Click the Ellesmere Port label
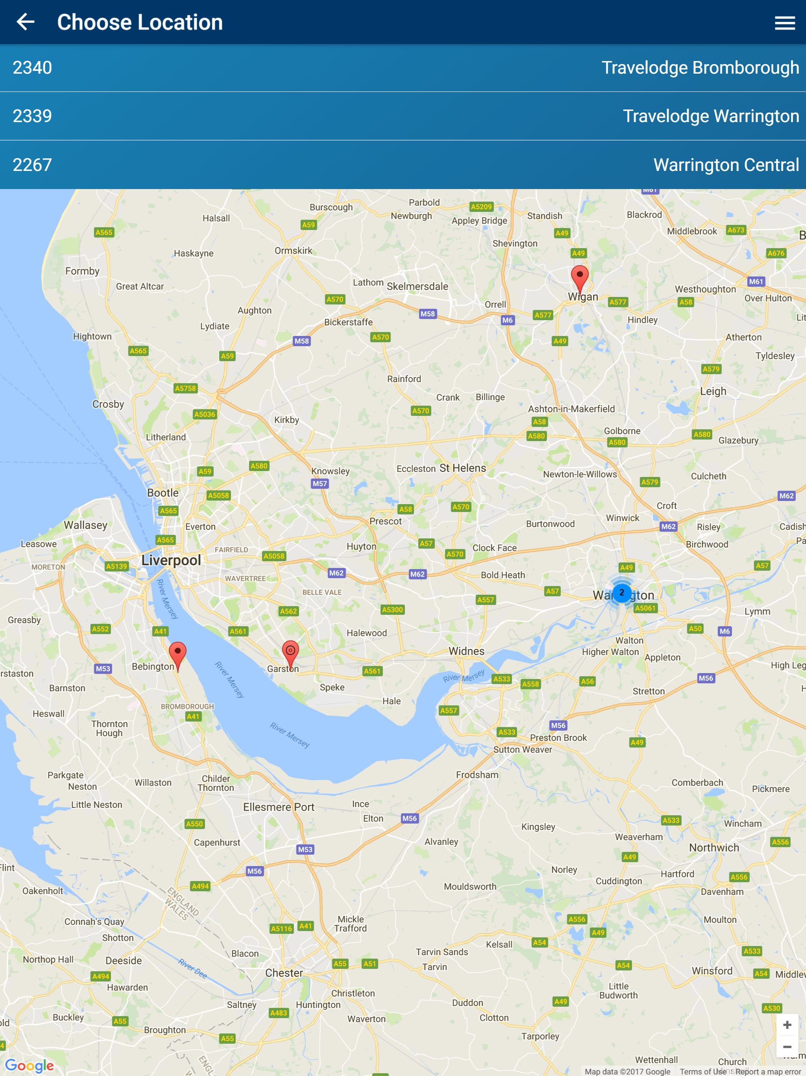Viewport: 806px width, 1076px height. point(279,807)
